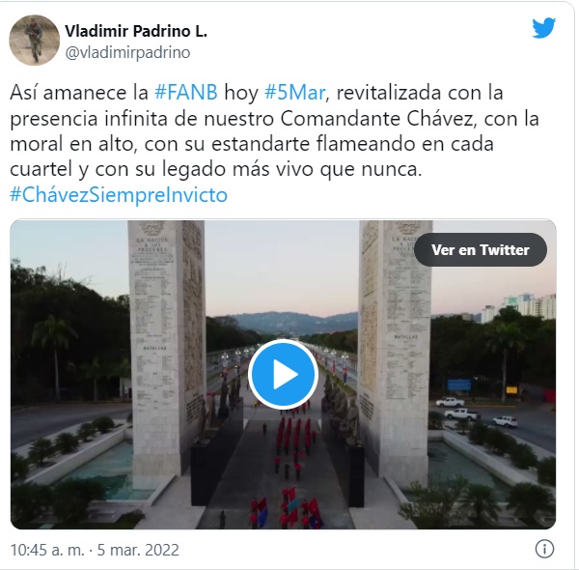This screenshot has height=570, width=579.
Task: Open the tweet info icon
Action: [x=544, y=548]
